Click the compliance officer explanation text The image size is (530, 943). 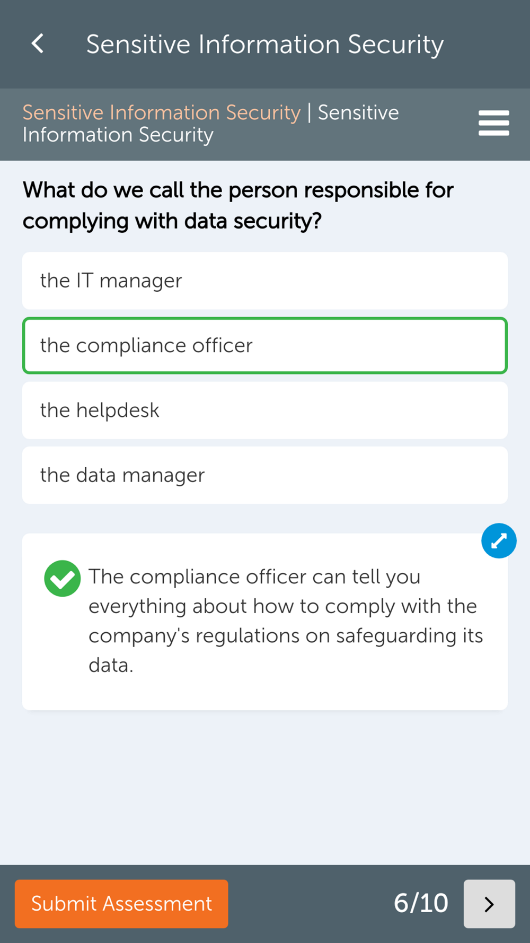pyautogui.click(x=285, y=621)
